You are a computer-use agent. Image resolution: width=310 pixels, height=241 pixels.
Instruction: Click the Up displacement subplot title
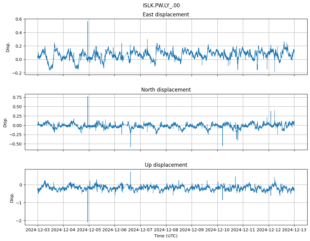[x=166, y=165]
